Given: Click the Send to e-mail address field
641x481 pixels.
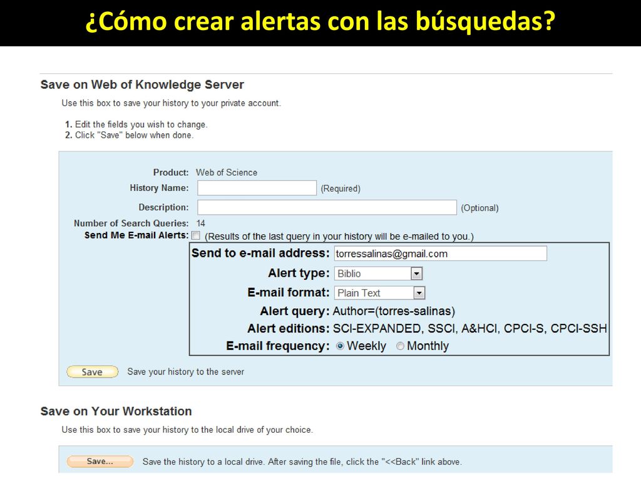Looking at the screenshot, I should tap(440, 254).
